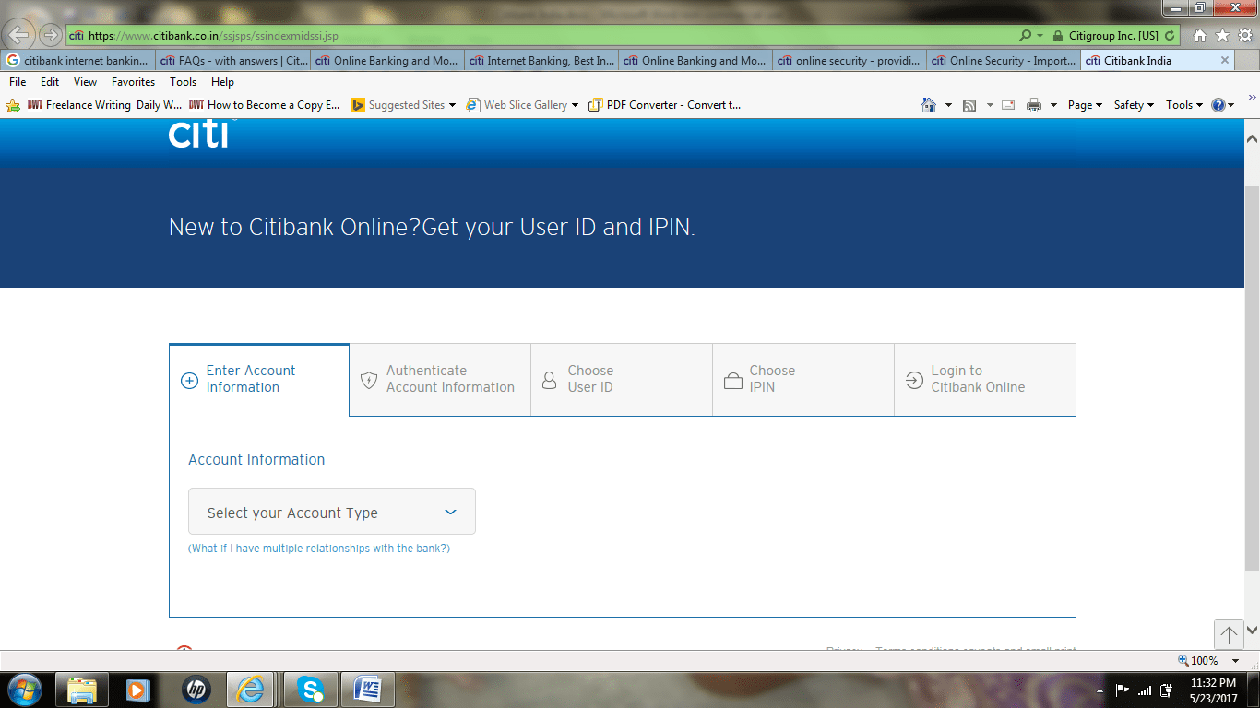
Task: Open the white Home icon beside the address bar
Action: pyautogui.click(x=1200, y=36)
